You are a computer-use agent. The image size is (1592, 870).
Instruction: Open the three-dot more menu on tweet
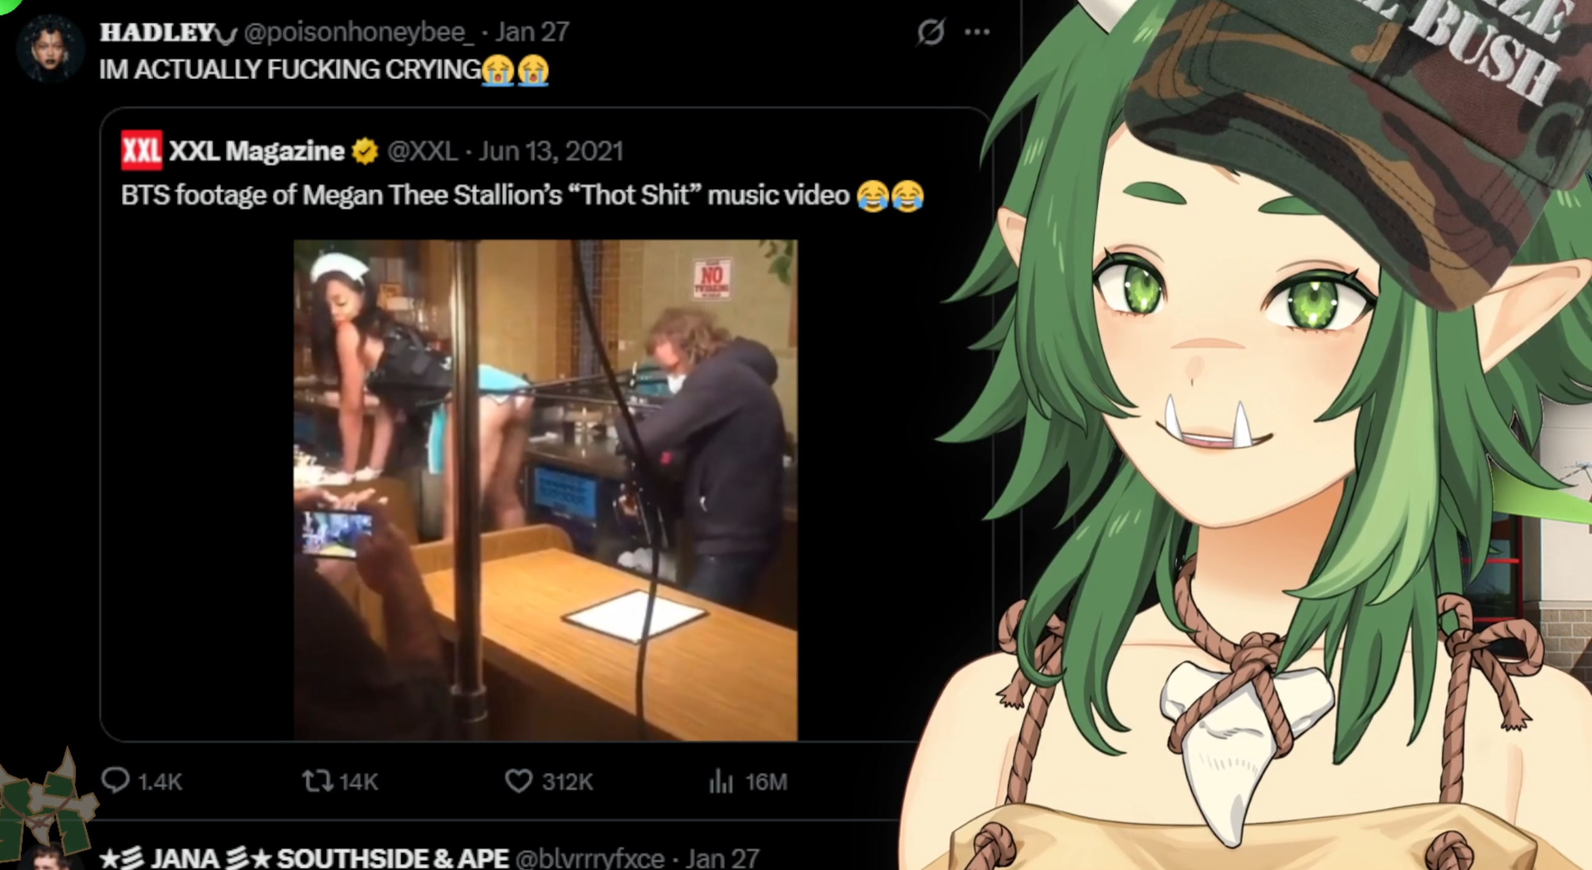(977, 32)
